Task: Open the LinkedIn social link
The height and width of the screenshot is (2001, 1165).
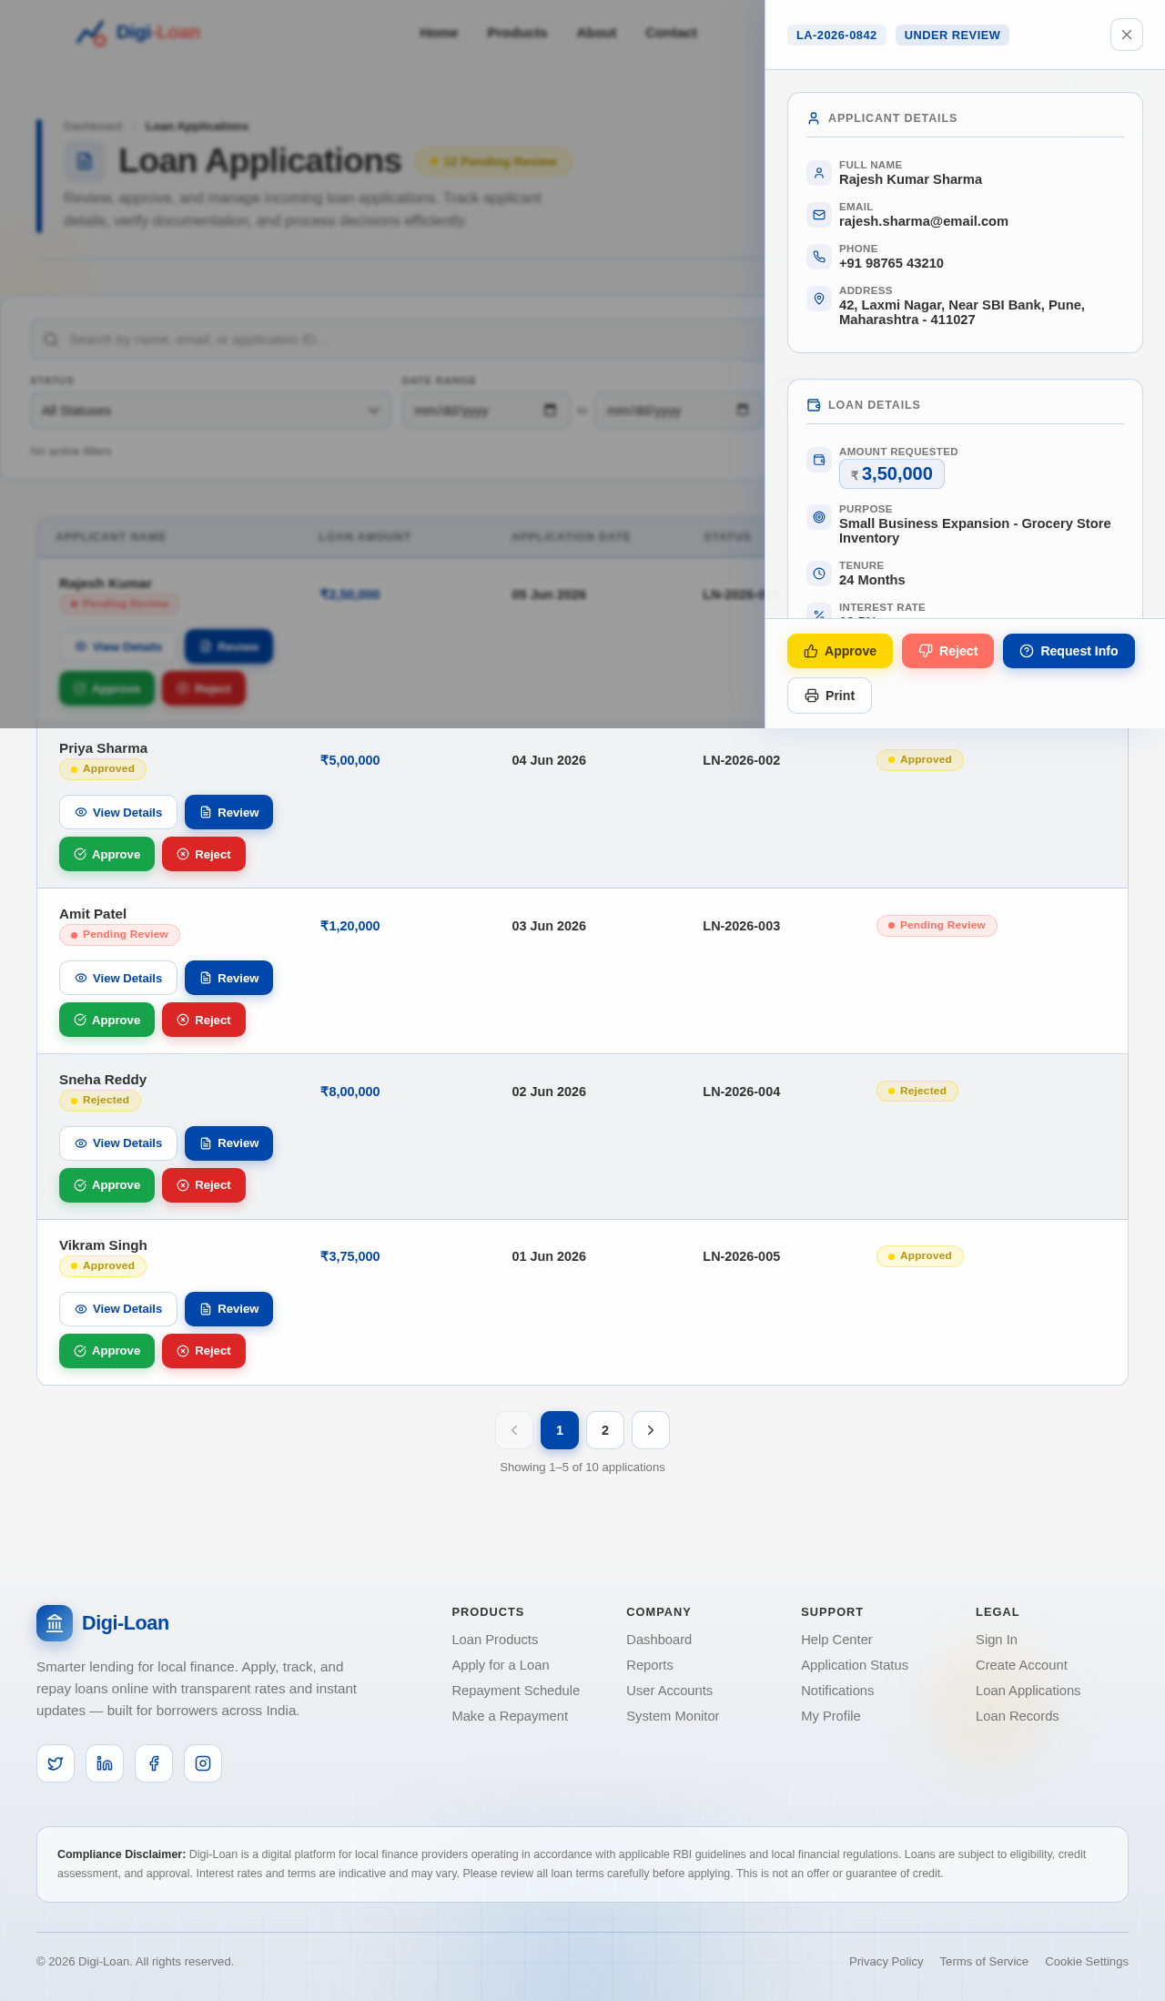Action: click(x=105, y=1763)
